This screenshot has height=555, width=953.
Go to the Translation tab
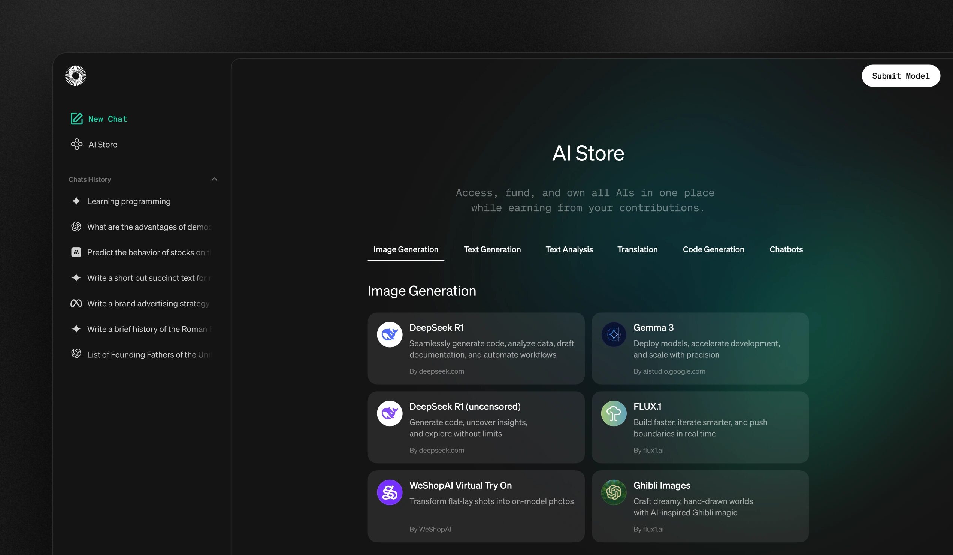pos(637,249)
